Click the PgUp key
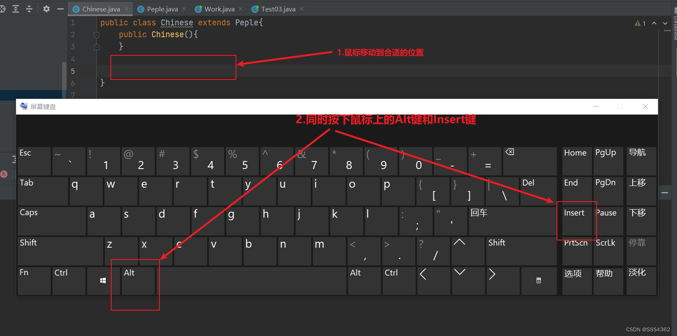The width and height of the screenshot is (677, 336). (608, 161)
